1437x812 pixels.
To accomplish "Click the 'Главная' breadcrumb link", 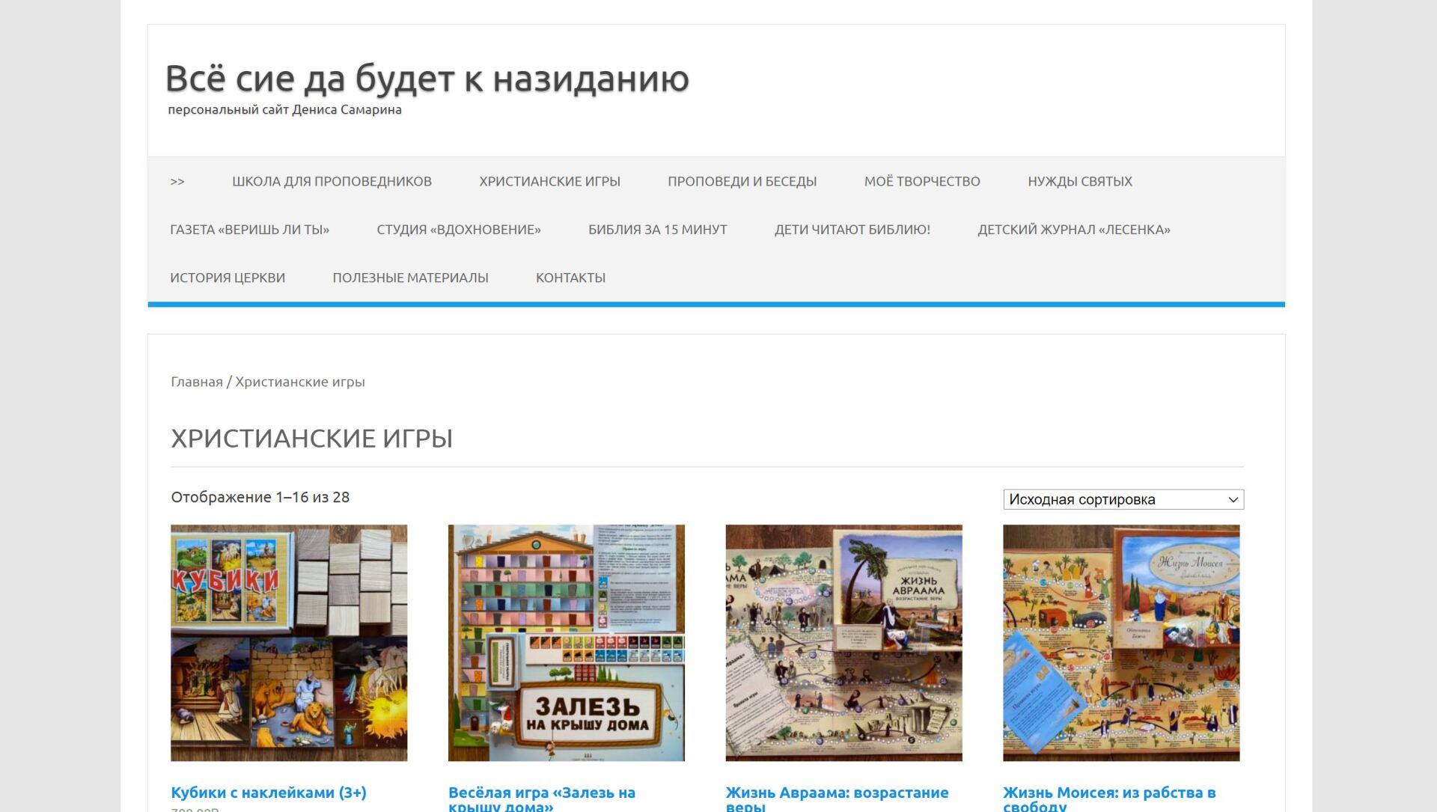I will pos(197,382).
